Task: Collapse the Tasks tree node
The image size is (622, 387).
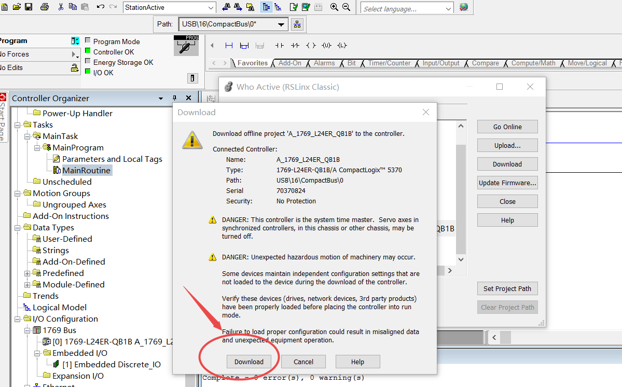Action: point(18,125)
